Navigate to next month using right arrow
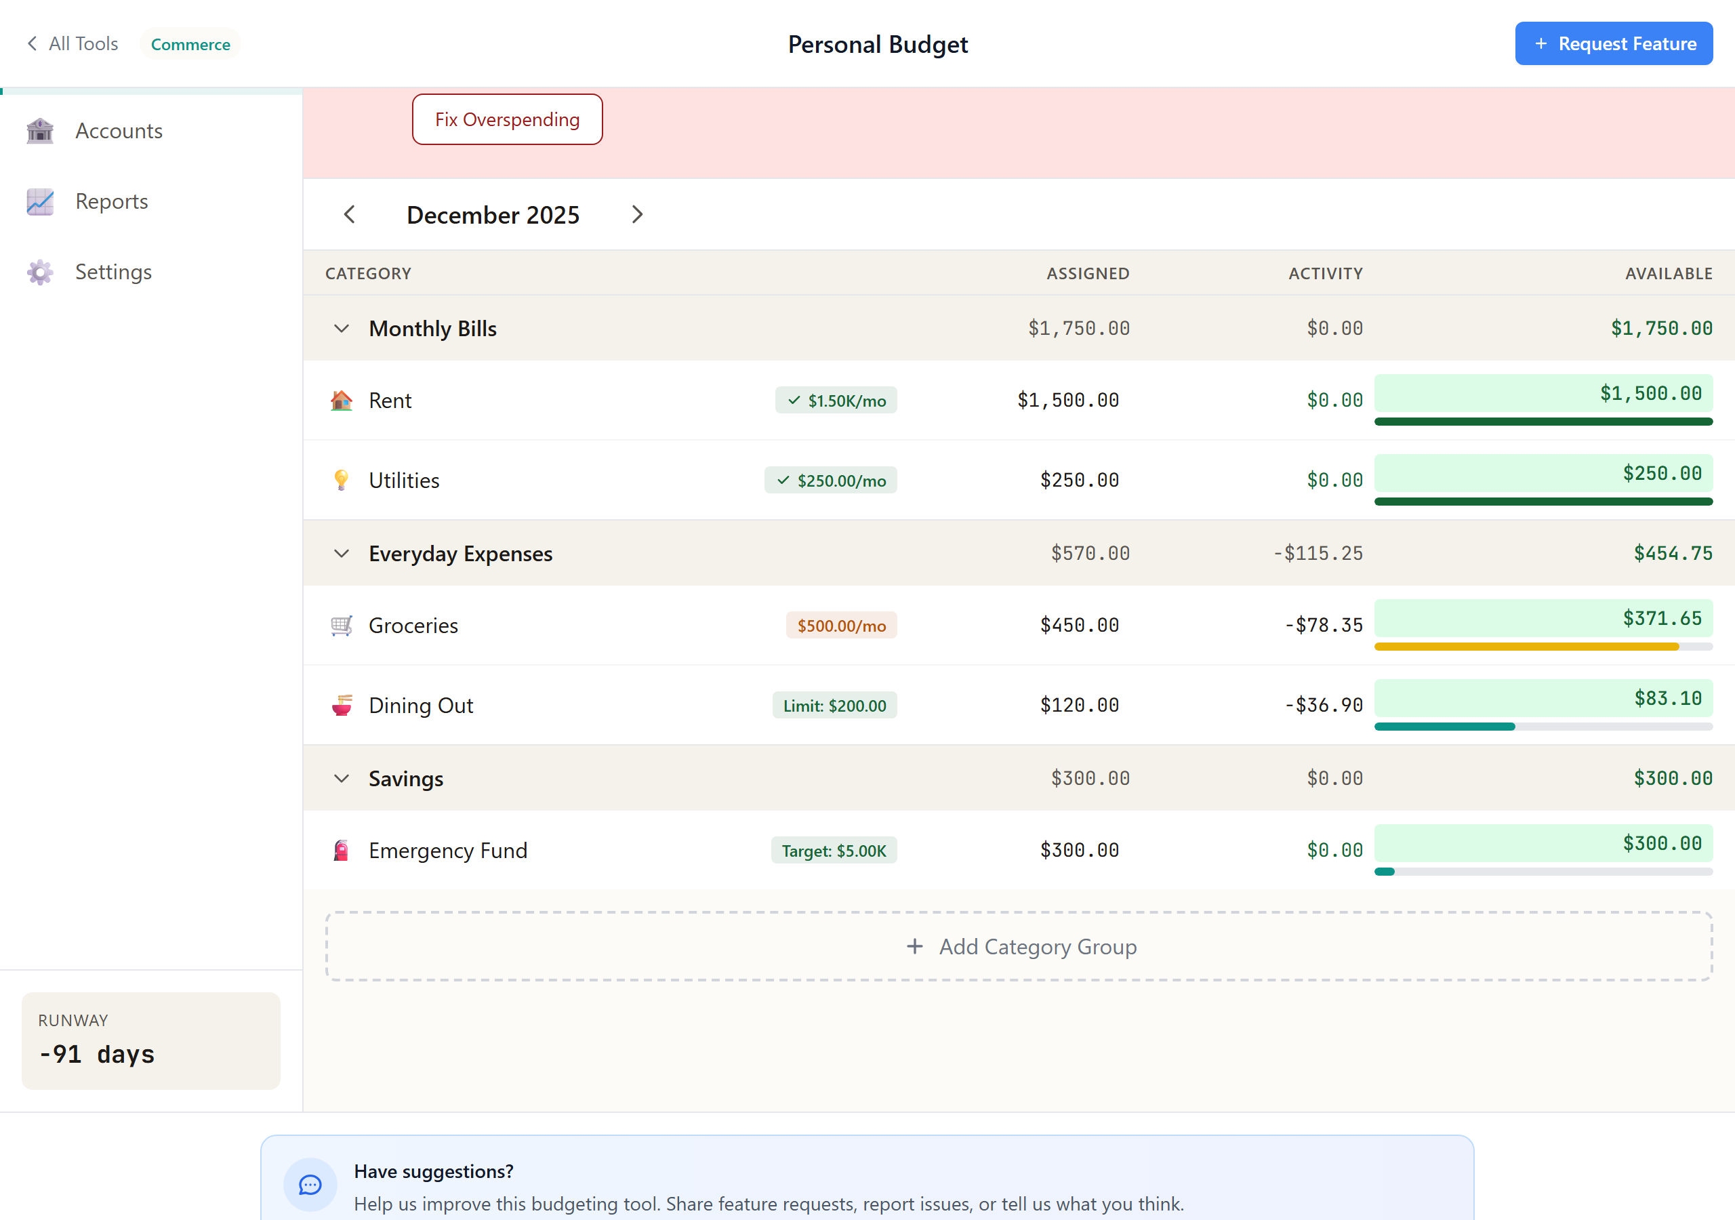This screenshot has height=1220, width=1735. point(637,214)
